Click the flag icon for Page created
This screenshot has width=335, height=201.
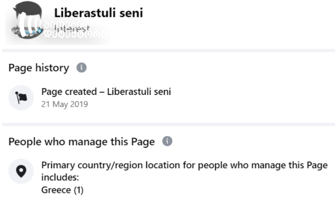click(x=21, y=98)
